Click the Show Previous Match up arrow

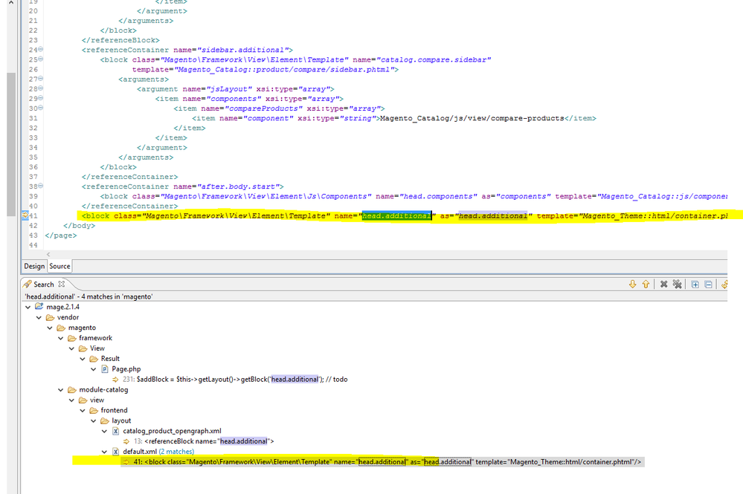(x=646, y=284)
